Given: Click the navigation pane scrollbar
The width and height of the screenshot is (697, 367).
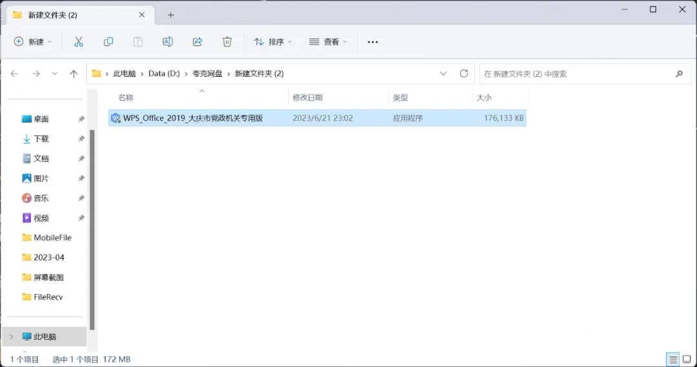Looking at the screenshot, I should [x=92, y=230].
